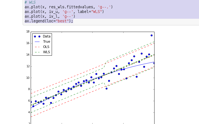The height and width of the screenshot is (124, 199).
Task: Click the y-axis tick label 18
Action: click(x=28, y=32)
